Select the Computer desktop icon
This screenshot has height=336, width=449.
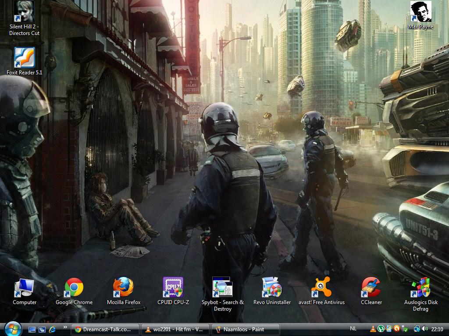[x=25, y=291]
